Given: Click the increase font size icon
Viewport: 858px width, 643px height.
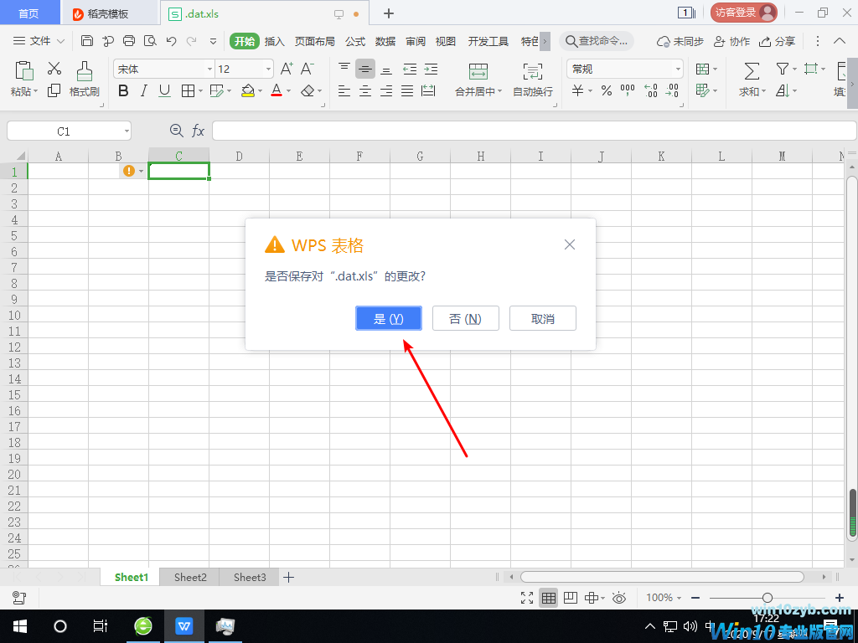Looking at the screenshot, I should (287, 69).
